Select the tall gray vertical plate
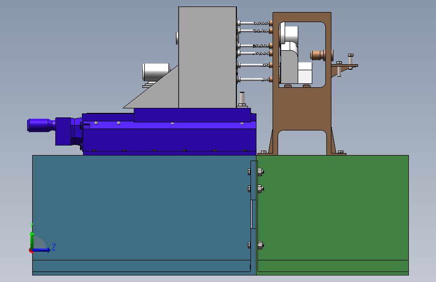 point(207,58)
